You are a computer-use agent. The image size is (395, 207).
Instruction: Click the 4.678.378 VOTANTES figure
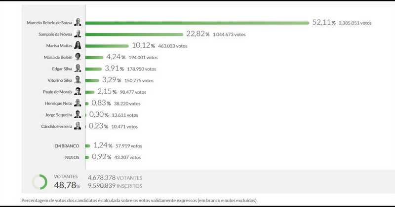115,178
